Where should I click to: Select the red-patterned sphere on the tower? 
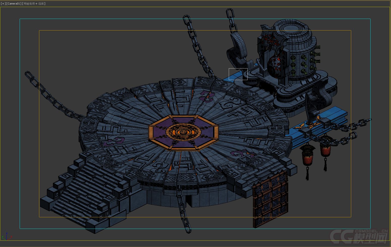(275, 64)
